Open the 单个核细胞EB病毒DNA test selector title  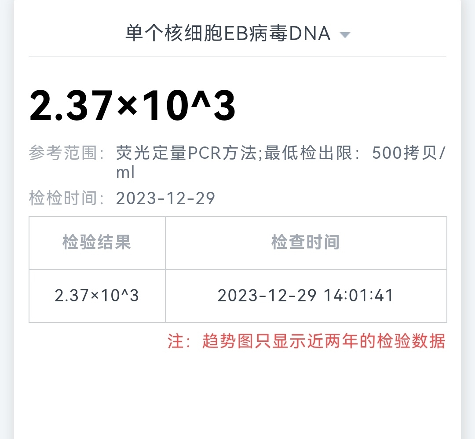[x=228, y=34]
